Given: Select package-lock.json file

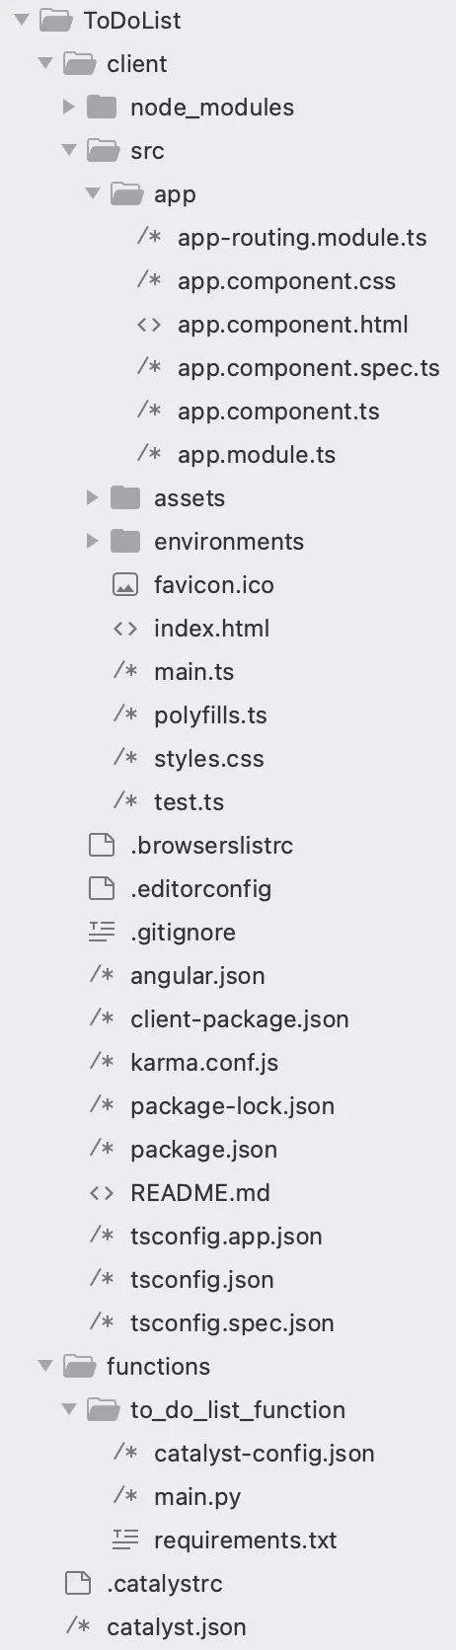Looking at the screenshot, I should 232,1106.
